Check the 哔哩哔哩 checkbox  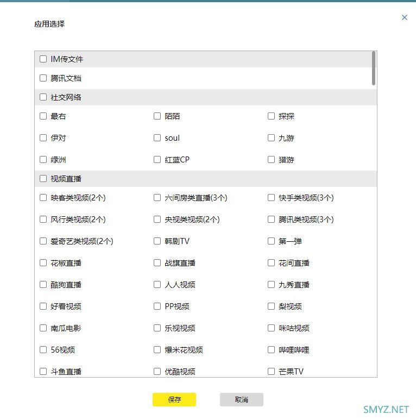coord(271,349)
